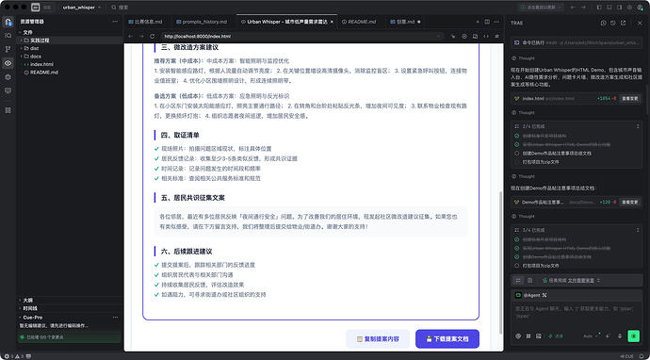
Task: Switch to the list view icon above the chat input
Action: coord(518,281)
